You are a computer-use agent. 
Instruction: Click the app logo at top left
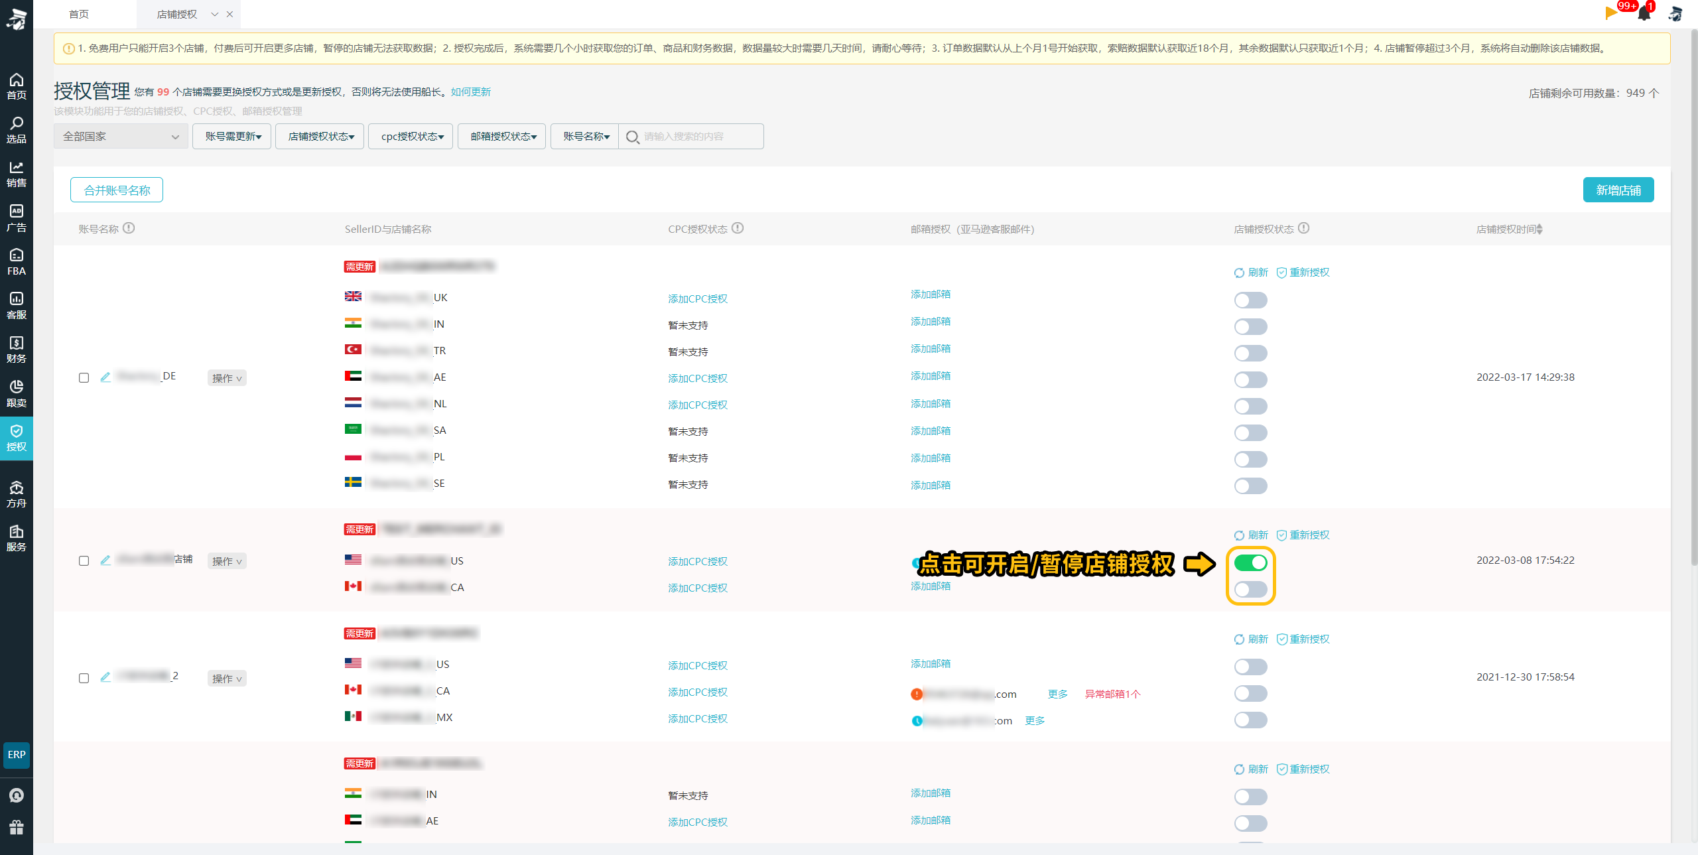(17, 19)
